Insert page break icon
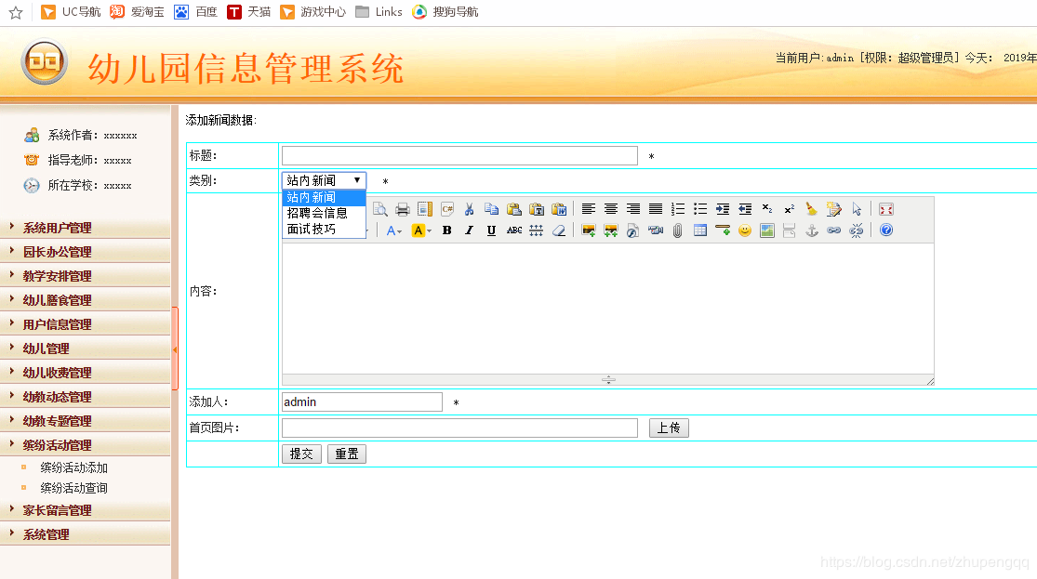Viewport: 1037px width, 579px height. [790, 230]
